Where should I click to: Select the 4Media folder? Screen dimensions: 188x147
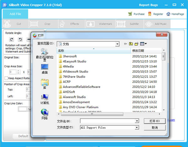66,66
